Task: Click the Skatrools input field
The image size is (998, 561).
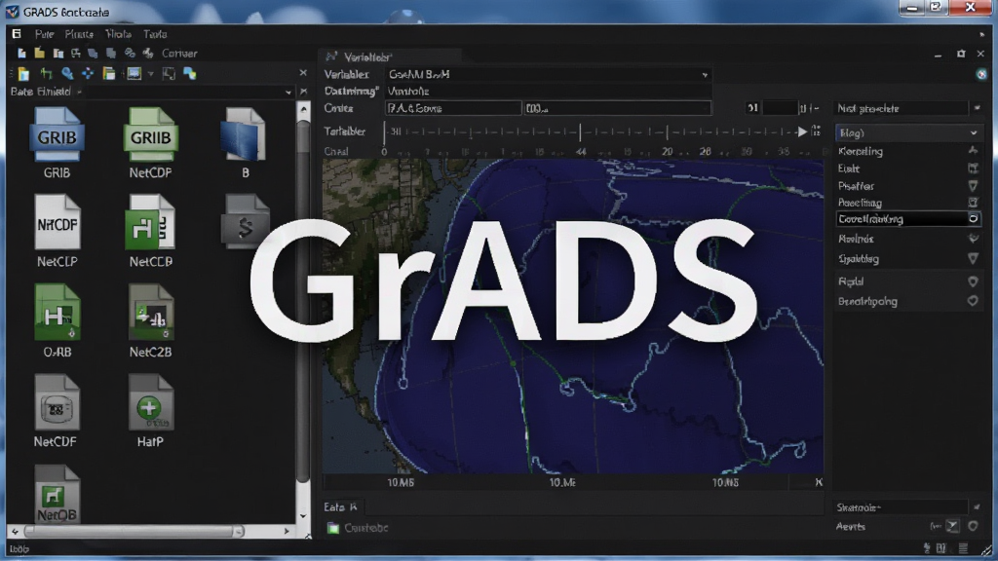Action: pyautogui.click(x=902, y=506)
